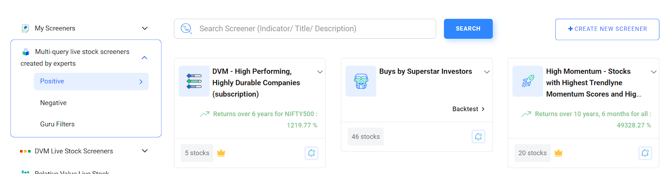
Task: Expand the High Momentum card chevron
Action: (x=654, y=72)
